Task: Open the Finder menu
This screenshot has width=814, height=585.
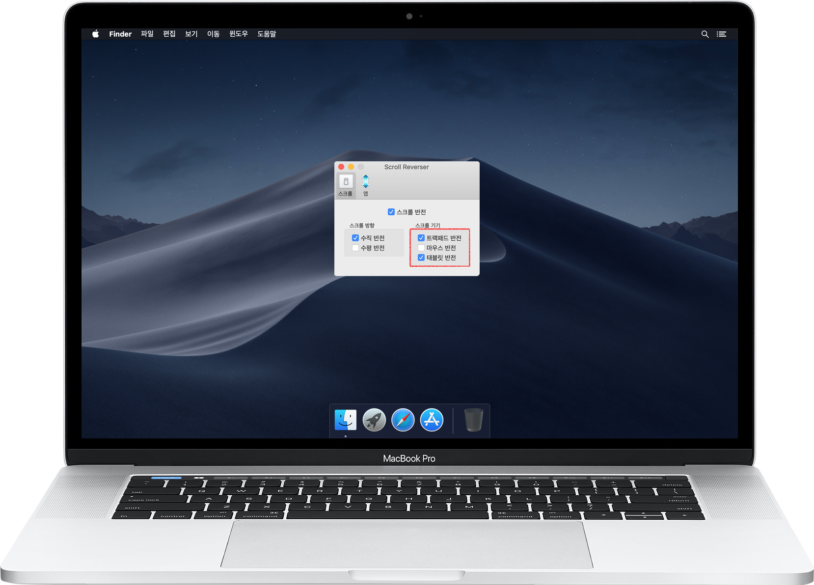Action: [120, 34]
